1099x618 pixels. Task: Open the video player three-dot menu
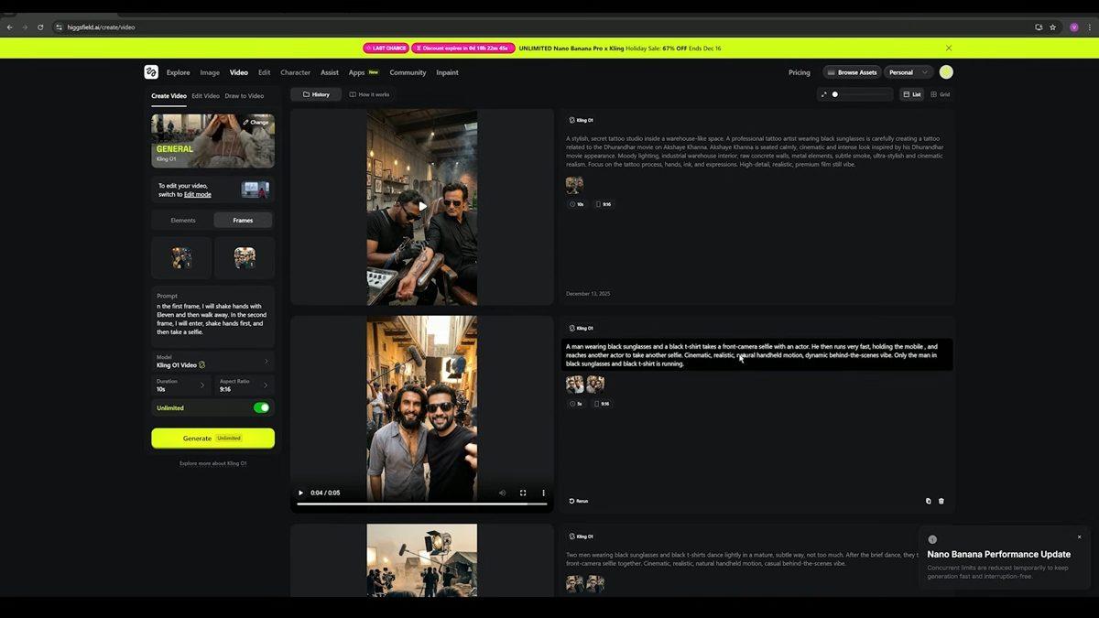point(543,493)
